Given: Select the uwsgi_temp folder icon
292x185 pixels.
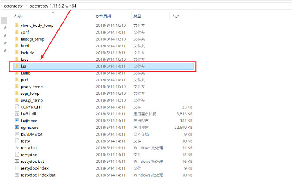Looking at the screenshot, I should 17,100.
